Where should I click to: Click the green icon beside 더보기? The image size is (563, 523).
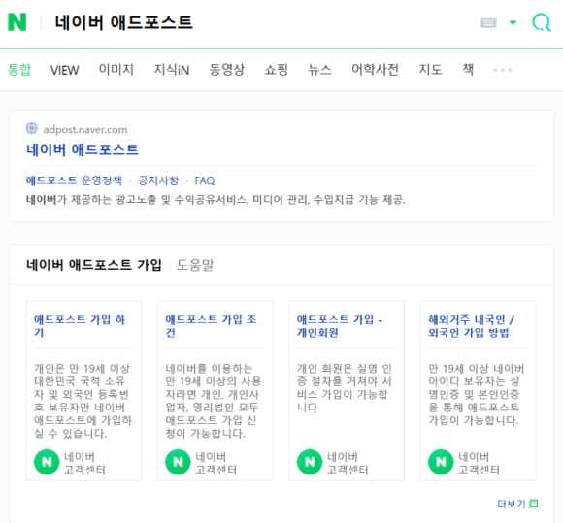[534, 504]
